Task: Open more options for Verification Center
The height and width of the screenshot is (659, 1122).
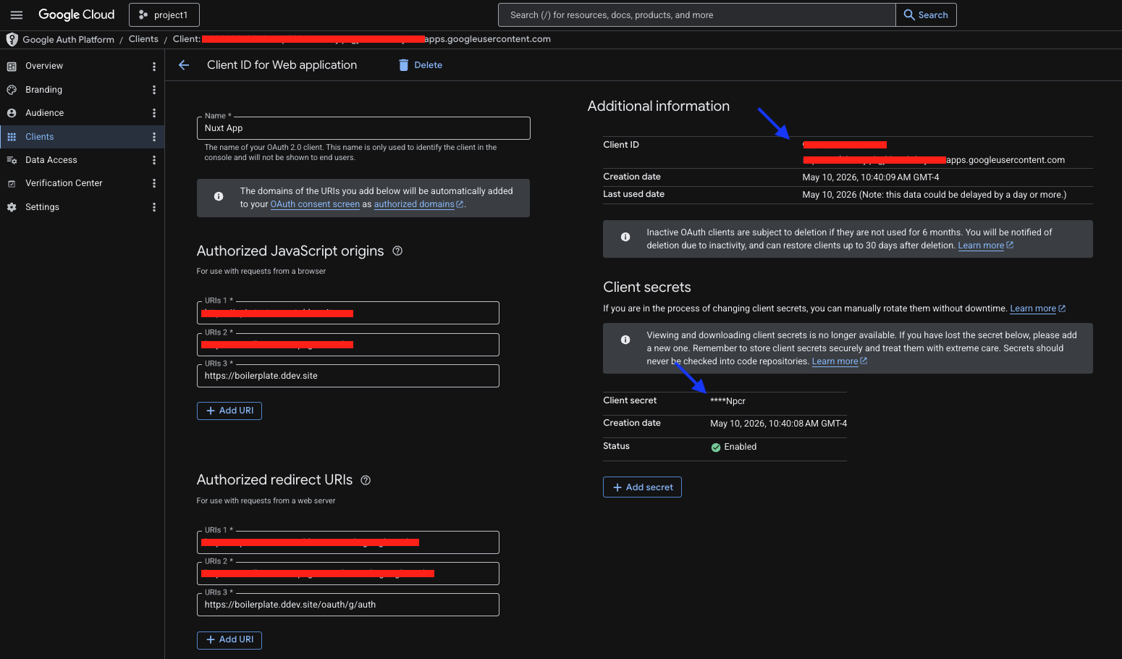Action: coord(154,183)
